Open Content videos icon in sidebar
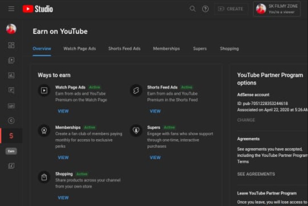308x206 pixels. pyautogui.click(x=11, y=60)
